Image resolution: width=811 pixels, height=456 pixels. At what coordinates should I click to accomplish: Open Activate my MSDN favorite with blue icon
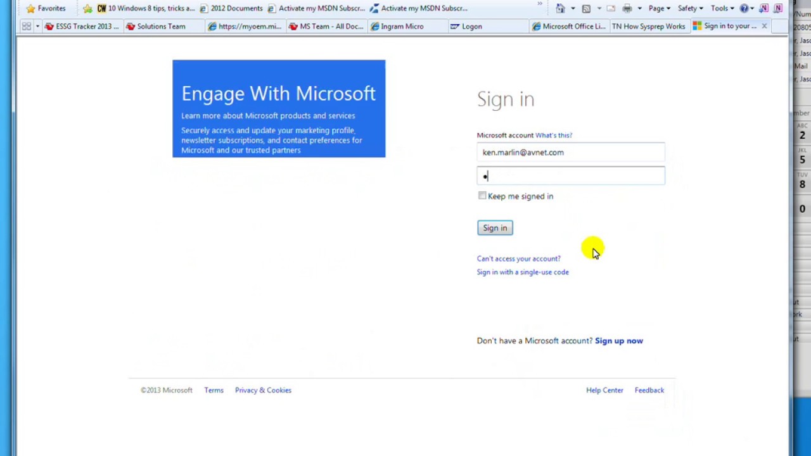click(x=419, y=8)
